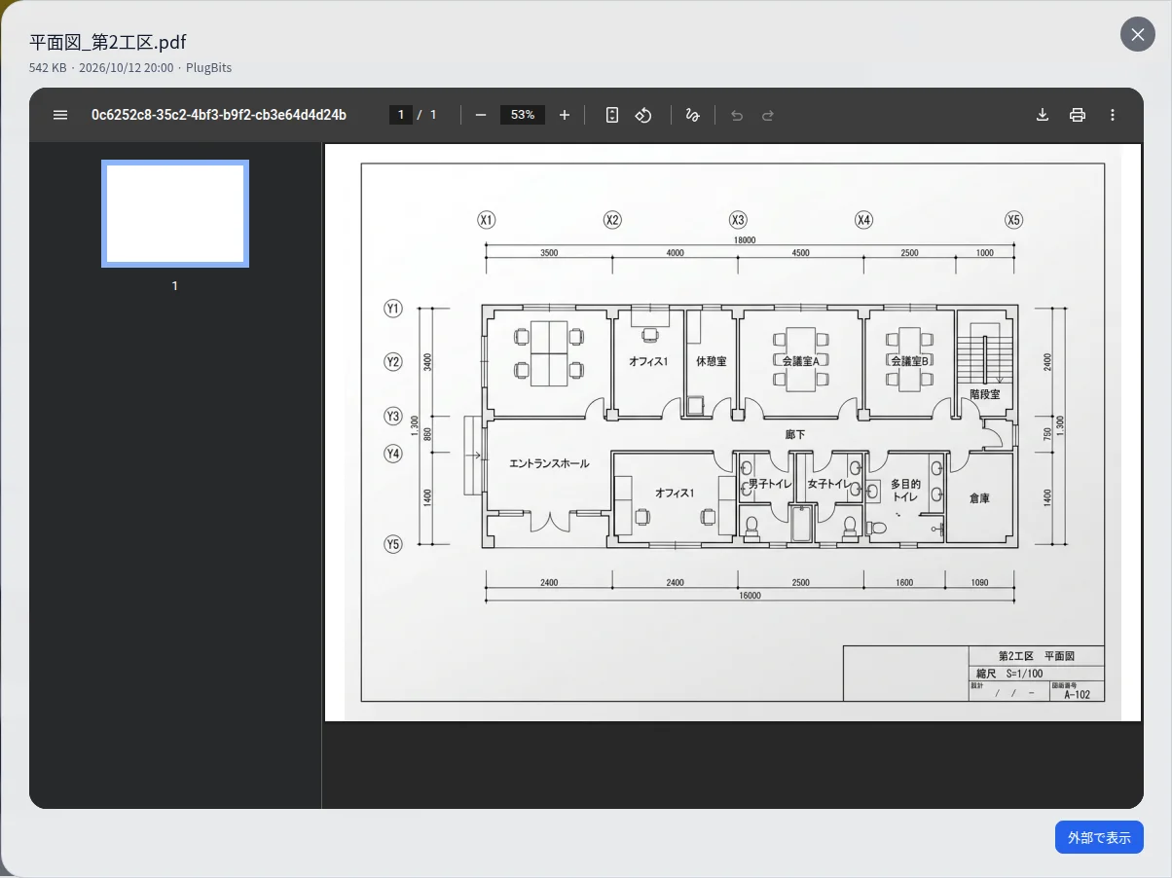Click the A-102 drawing number
This screenshot has height=878, width=1172.
coord(1077,695)
